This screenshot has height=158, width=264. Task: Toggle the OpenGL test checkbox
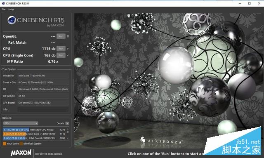pyautogui.click(x=68, y=36)
